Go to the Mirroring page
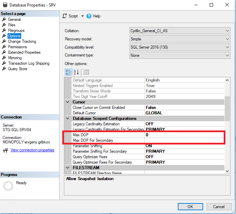236x214 pixels. (x=15, y=58)
